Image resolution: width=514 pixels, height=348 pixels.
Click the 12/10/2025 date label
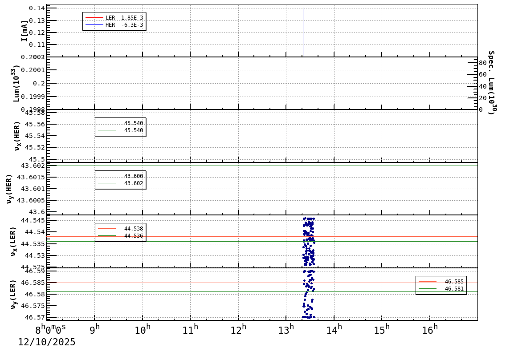click(47, 342)
